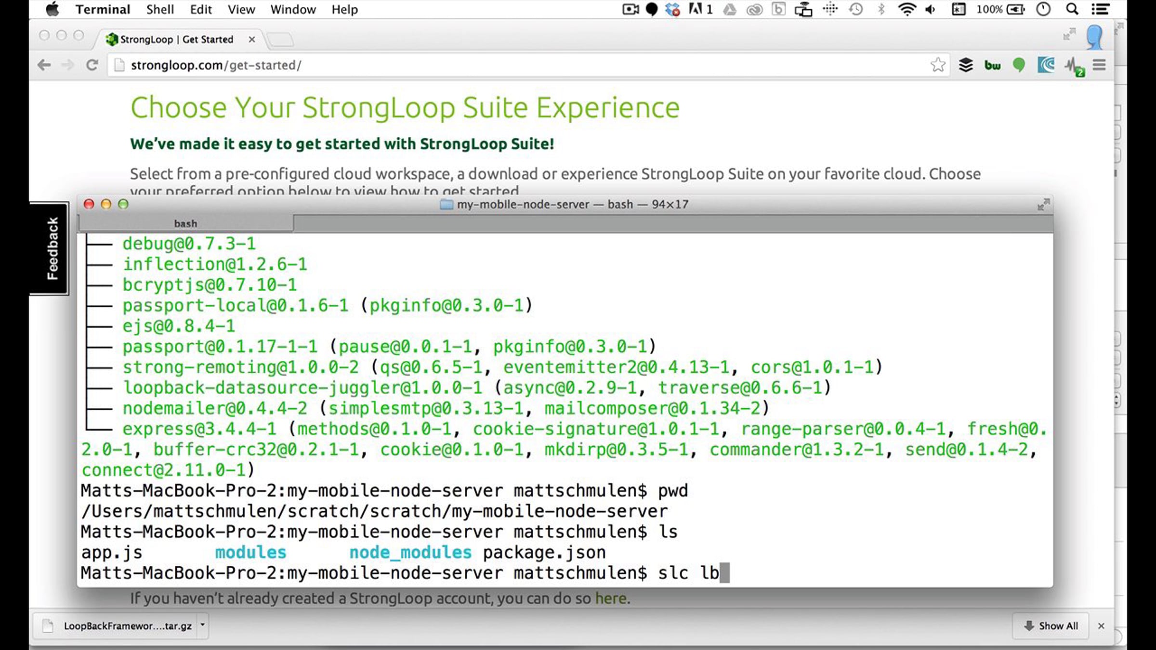Image resolution: width=1156 pixels, height=650 pixels.
Task: Open the Apple menu
Action: click(53, 9)
